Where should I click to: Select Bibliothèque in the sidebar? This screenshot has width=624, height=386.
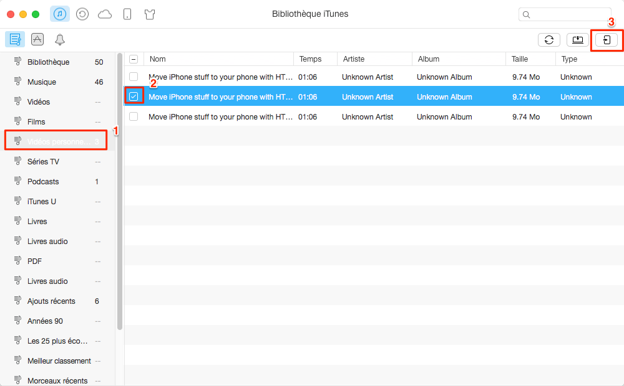(57, 62)
